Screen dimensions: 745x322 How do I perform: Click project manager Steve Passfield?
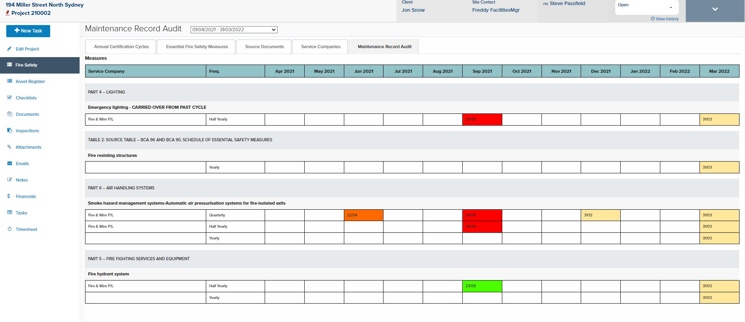pyautogui.click(x=567, y=4)
